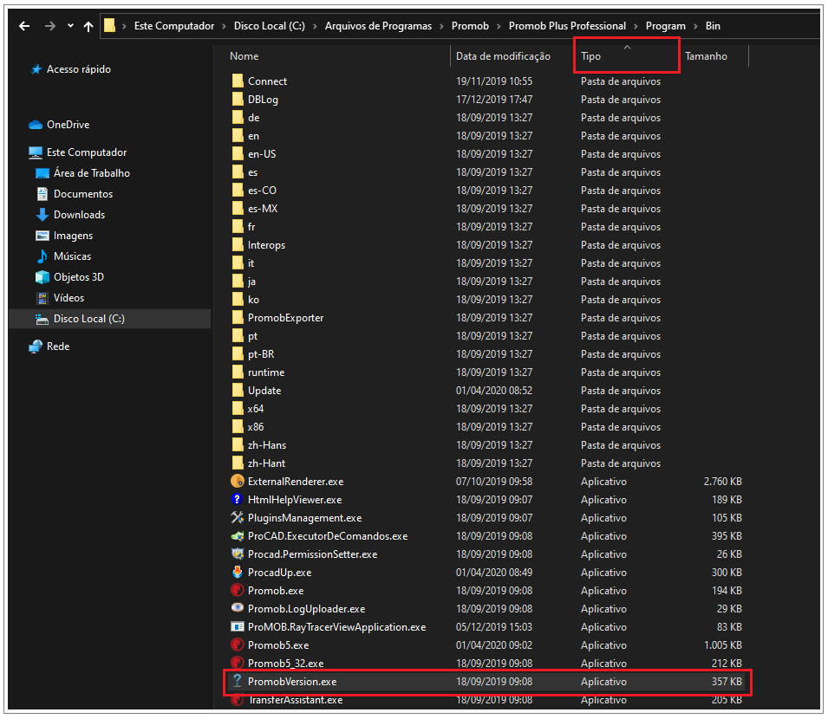Select the pt-BR folder name

[x=261, y=354]
